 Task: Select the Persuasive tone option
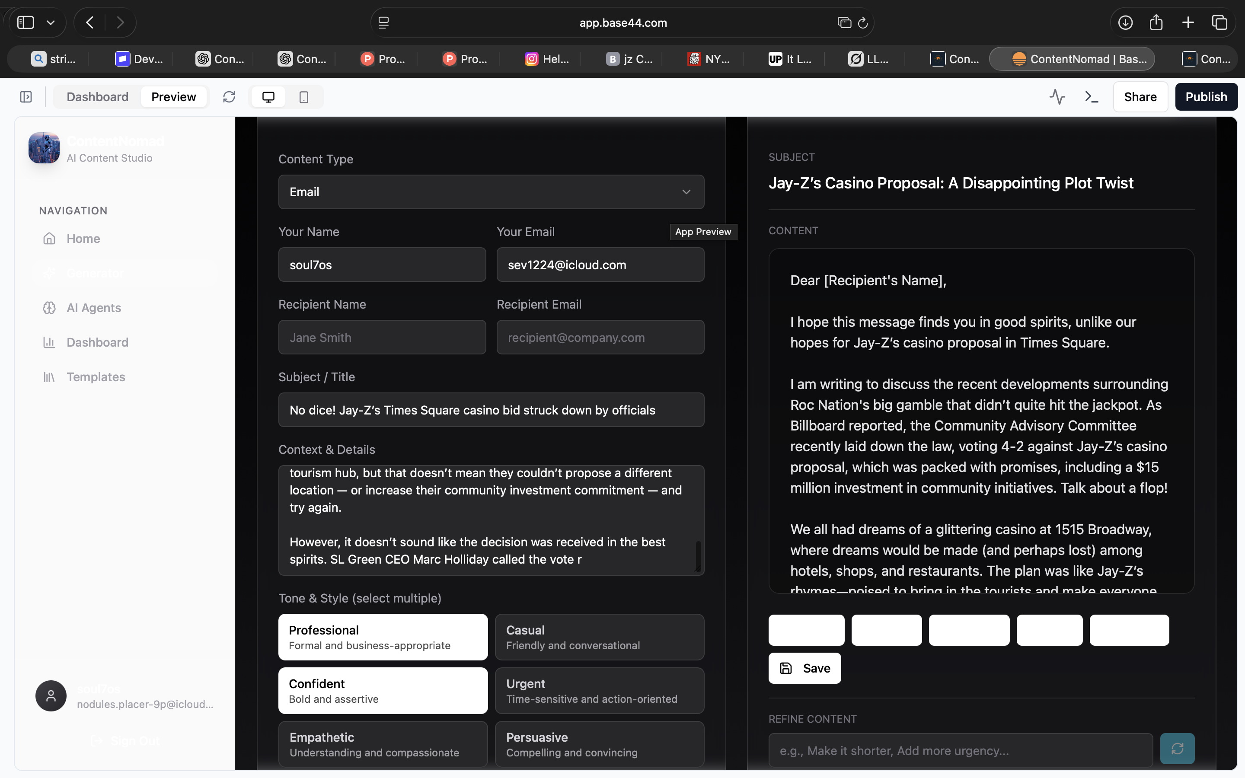coord(599,744)
